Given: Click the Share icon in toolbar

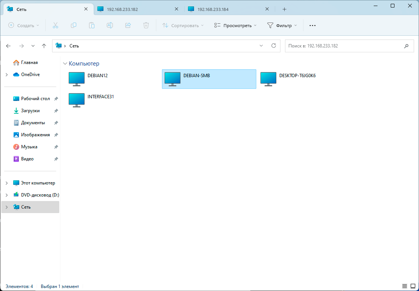Looking at the screenshot, I should pos(128,25).
